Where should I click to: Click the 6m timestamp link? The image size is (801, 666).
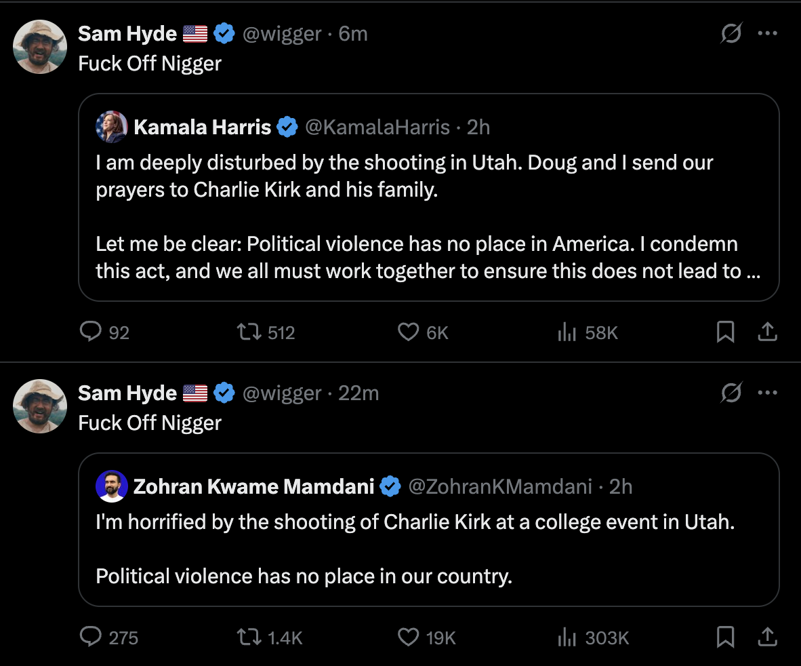click(x=353, y=33)
